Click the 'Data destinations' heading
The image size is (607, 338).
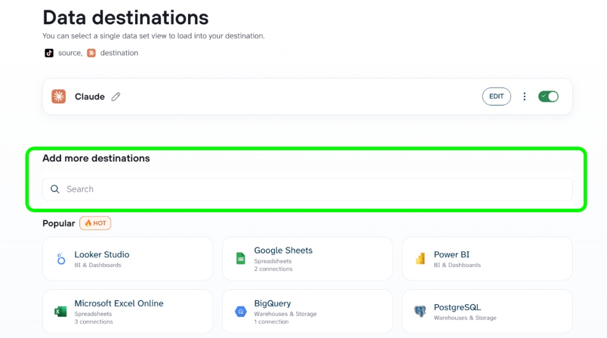pyautogui.click(x=126, y=18)
